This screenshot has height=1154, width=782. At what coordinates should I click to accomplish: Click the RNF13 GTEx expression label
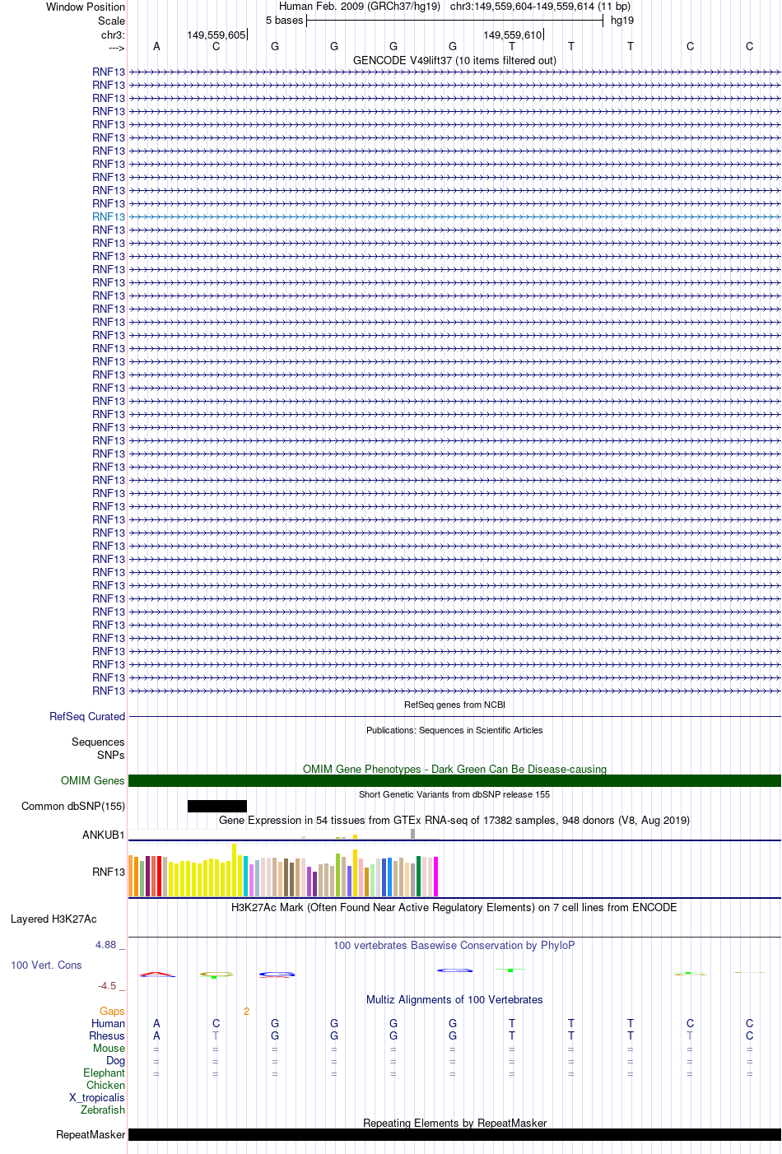tap(109, 872)
